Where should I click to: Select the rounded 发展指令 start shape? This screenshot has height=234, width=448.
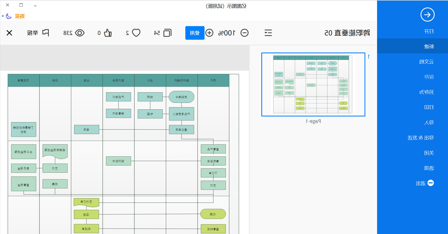[182, 97]
